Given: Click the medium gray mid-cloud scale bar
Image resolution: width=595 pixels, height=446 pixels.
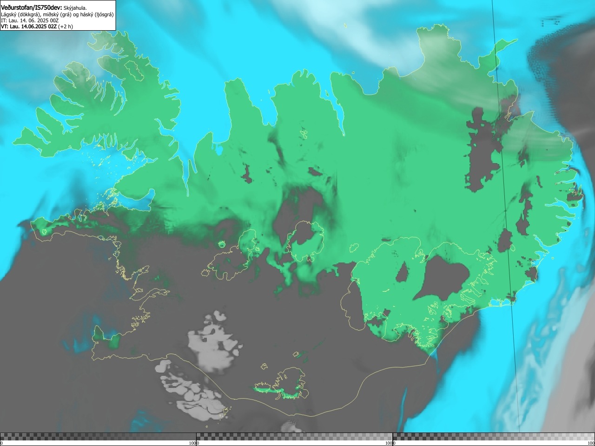Looking at the screenshot, I should click(294, 437).
